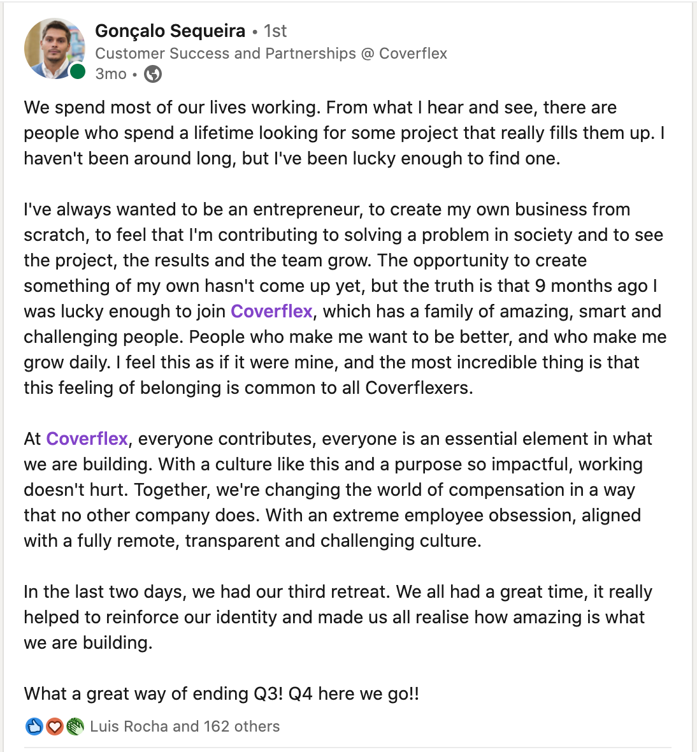Click the word "Coverflexers" ending the second paragraph

pyautogui.click(x=418, y=388)
